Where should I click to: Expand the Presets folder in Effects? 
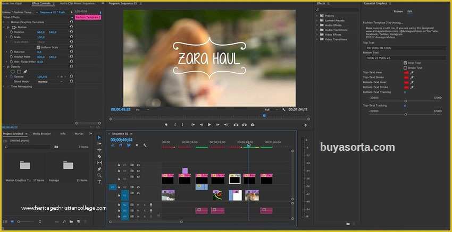(x=317, y=16)
